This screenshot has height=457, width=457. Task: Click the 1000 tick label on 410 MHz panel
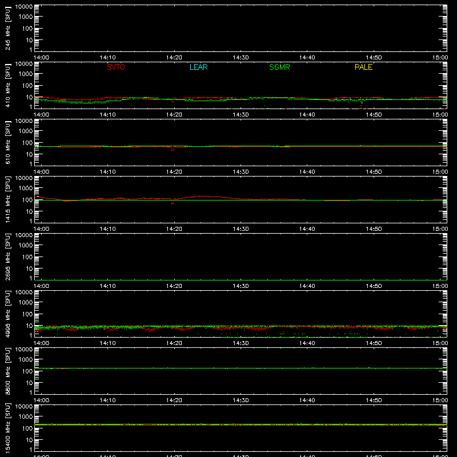pyautogui.click(x=26, y=74)
